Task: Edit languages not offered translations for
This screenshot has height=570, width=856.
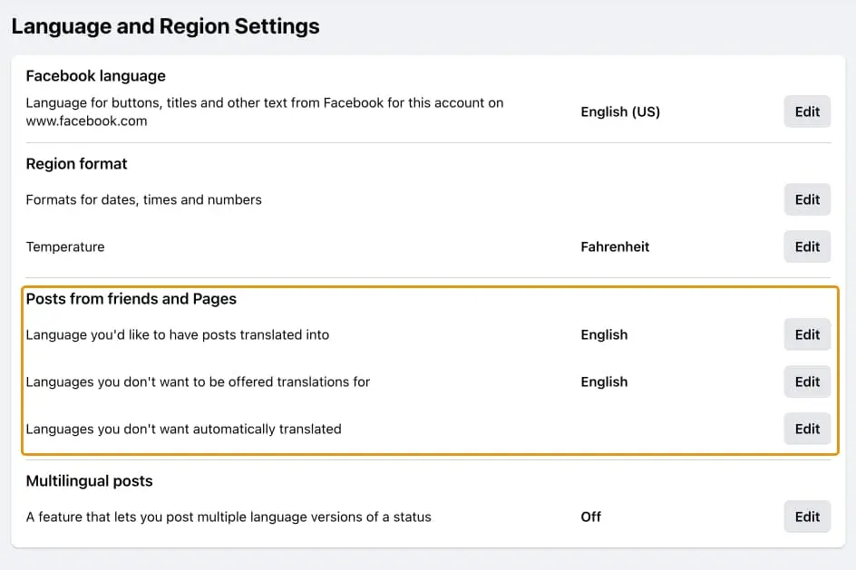Action: tap(807, 382)
